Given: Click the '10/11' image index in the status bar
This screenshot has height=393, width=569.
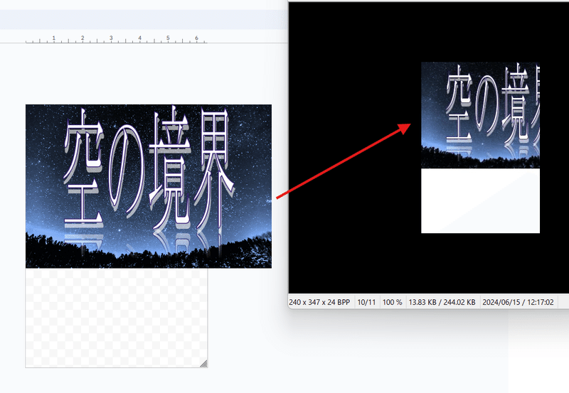Looking at the screenshot, I should pyautogui.click(x=366, y=302).
